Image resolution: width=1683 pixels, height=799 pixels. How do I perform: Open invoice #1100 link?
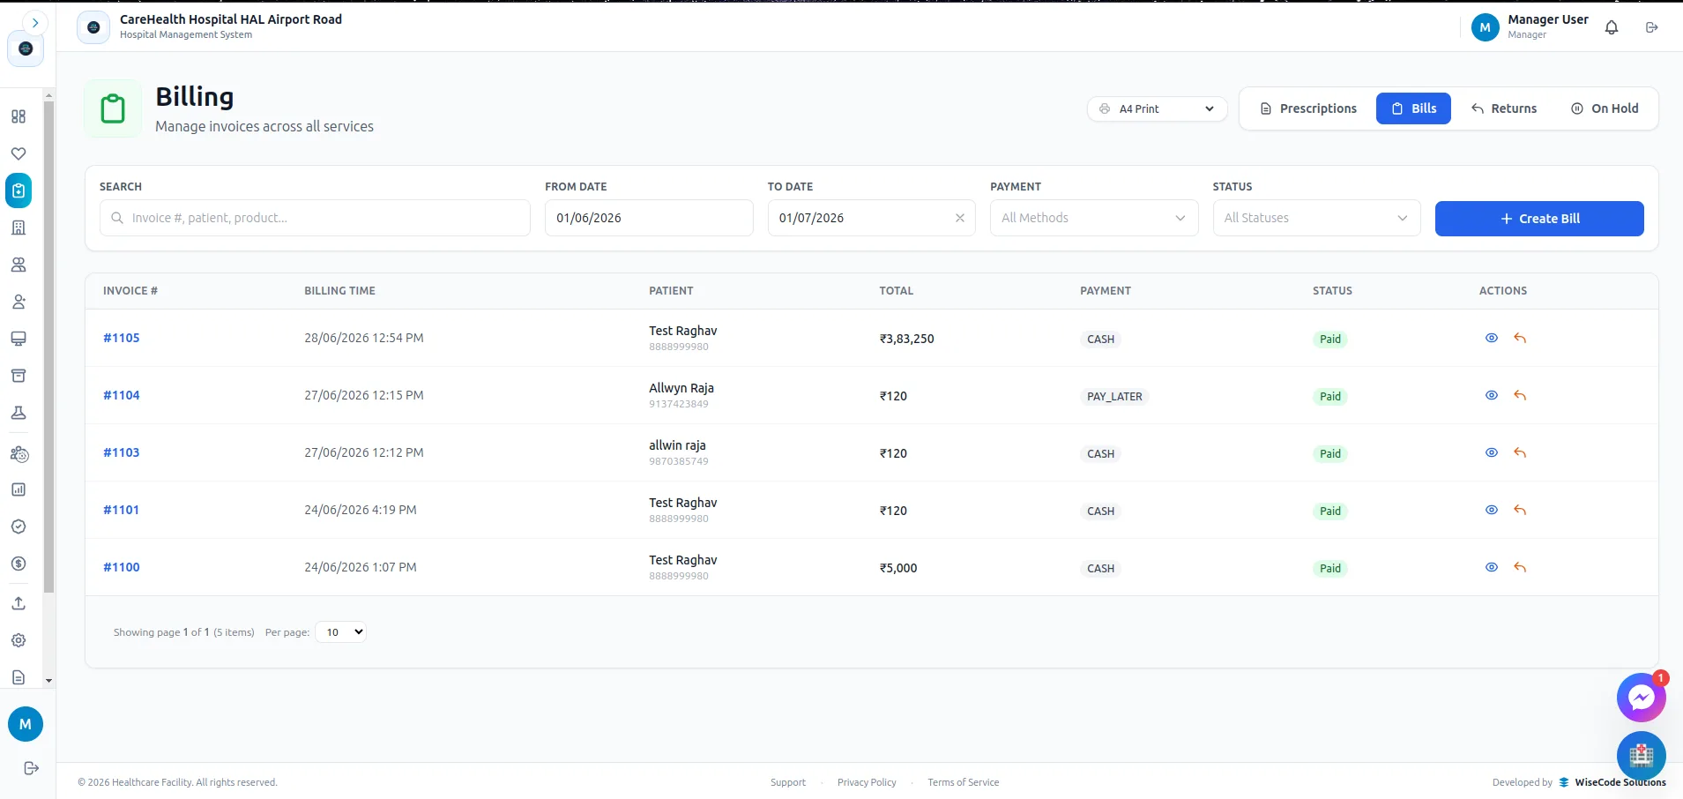coord(122,567)
